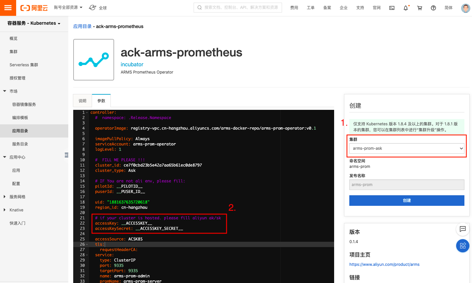Click the operatorImage line in editor
Image resolution: width=472 pixels, height=283 pixels.
(205, 128)
